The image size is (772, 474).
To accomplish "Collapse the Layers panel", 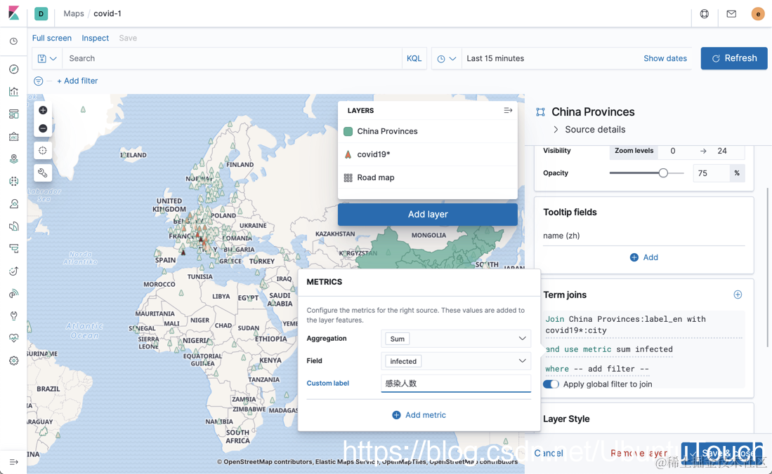I will coord(508,110).
